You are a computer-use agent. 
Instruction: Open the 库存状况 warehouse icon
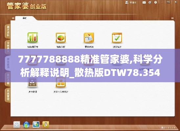click(x=33, y=83)
